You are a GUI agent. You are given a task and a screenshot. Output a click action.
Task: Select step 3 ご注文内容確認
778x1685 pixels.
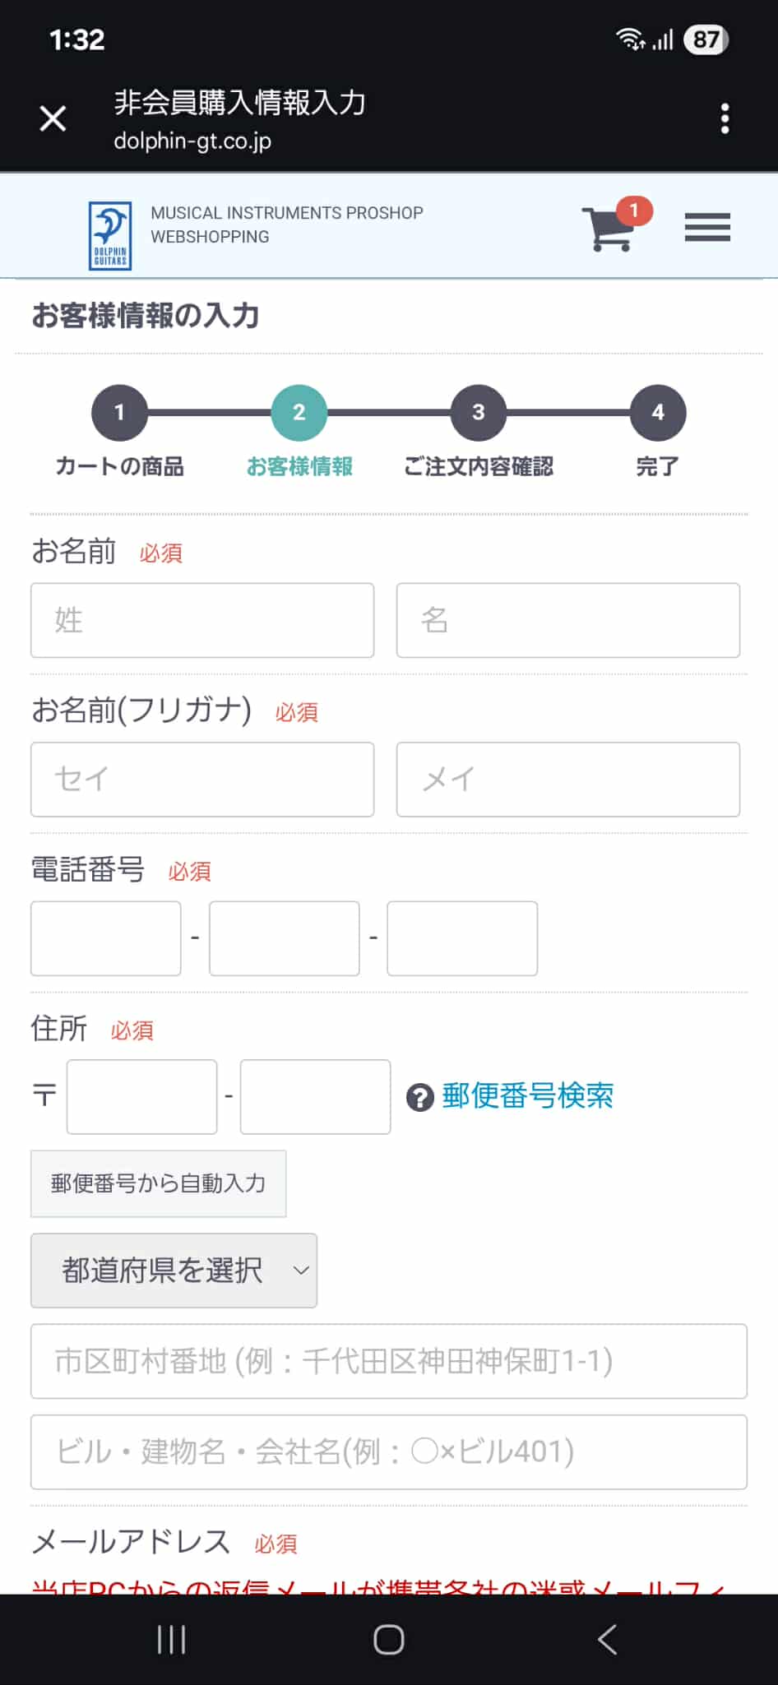[x=478, y=413]
